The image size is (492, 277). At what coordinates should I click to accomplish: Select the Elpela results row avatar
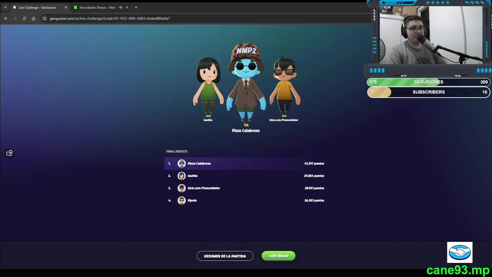click(181, 200)
